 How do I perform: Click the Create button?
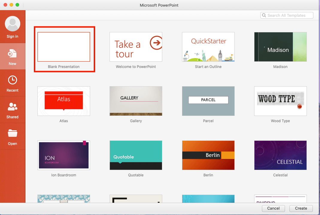tap(301, 208)
